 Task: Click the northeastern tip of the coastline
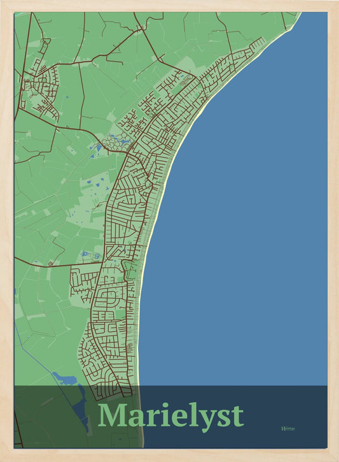click(296, 20)
